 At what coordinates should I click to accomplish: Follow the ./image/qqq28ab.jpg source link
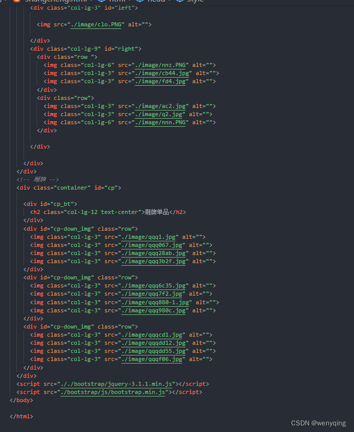tap(153, 253)
